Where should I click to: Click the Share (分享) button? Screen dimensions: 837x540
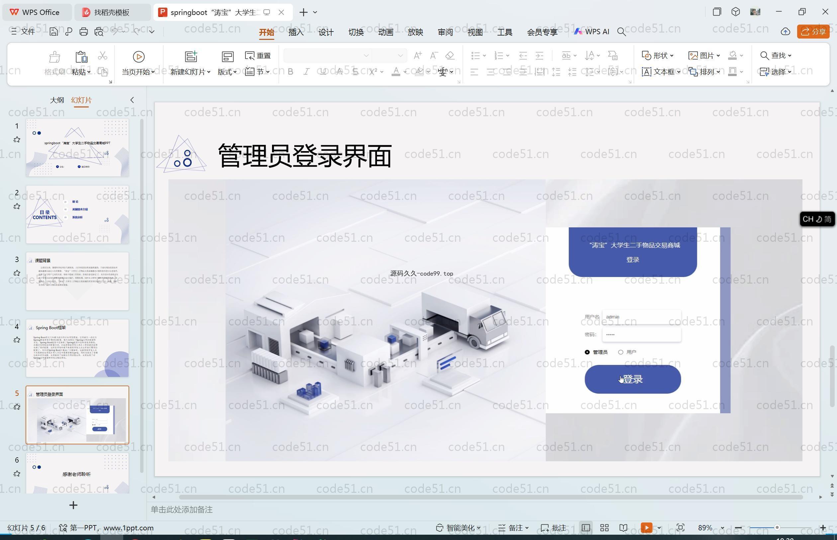point(813,32)
